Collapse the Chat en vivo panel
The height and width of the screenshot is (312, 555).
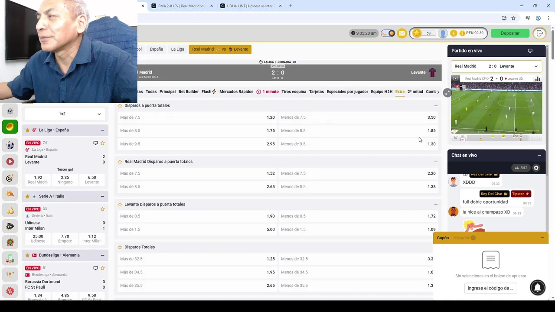point(539,155)
